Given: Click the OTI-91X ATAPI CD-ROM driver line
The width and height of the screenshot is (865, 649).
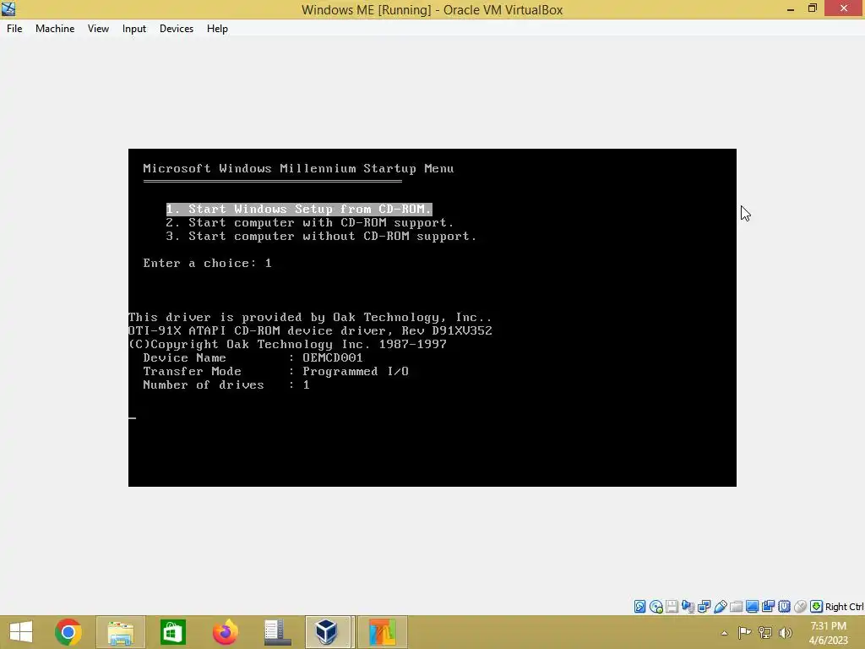Looking at the screenshot, I should [x=310, y=331].
